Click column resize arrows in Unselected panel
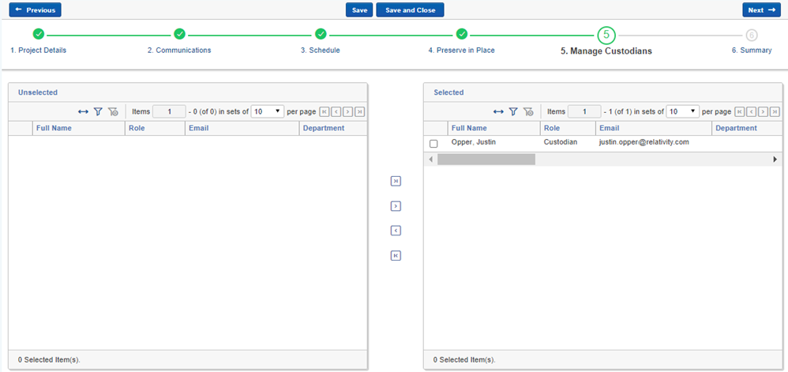This screenshot has height=372, width=788. click(83, 112)
